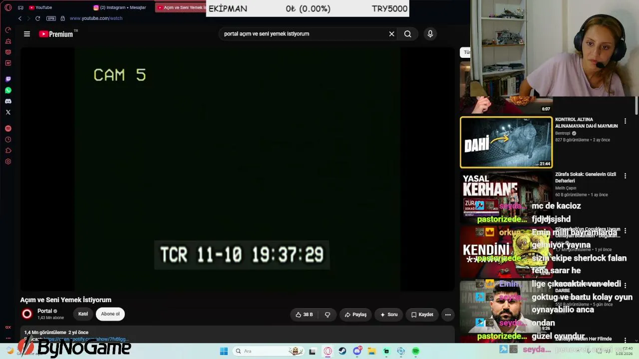Reload the page with the refresh icon

coord(37,18)
